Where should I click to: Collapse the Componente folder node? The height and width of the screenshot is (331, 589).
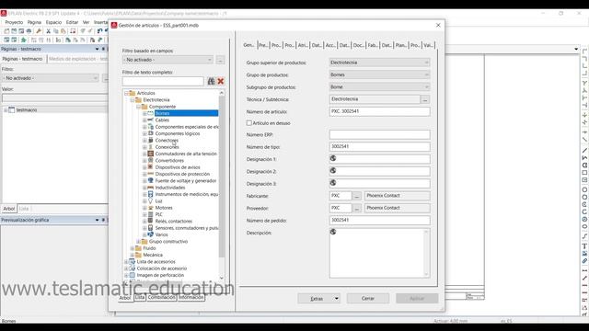click(x=138, y=107)
